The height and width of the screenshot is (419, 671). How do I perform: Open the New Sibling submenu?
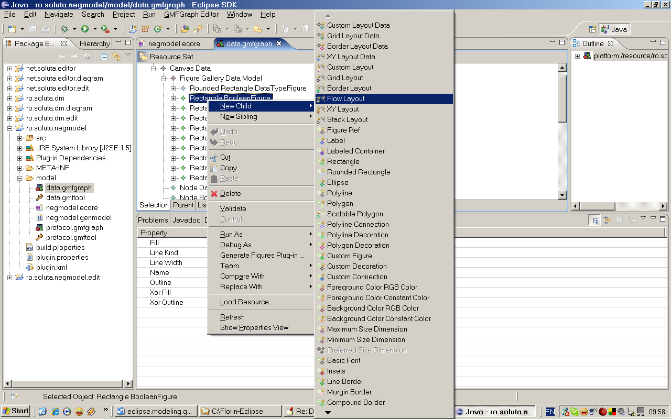point(261,117)
